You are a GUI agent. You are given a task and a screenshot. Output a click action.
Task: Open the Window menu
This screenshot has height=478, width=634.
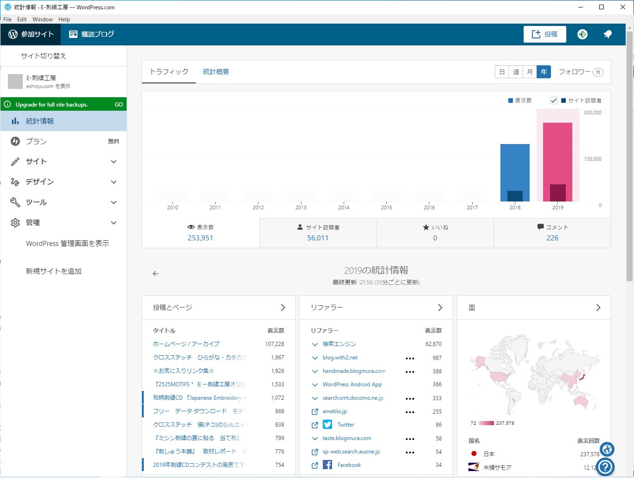coord(43,19)
